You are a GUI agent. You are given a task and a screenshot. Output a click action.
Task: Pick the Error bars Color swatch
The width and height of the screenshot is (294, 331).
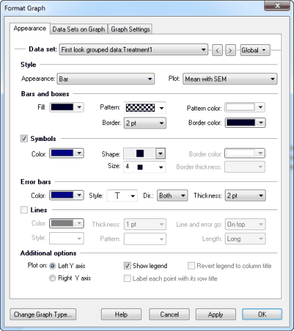pyautogui.click(x=66, y=196)
